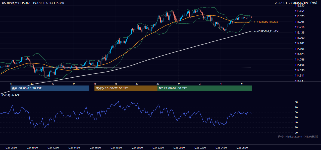Click price axis value 114.746

coord(300,59)
